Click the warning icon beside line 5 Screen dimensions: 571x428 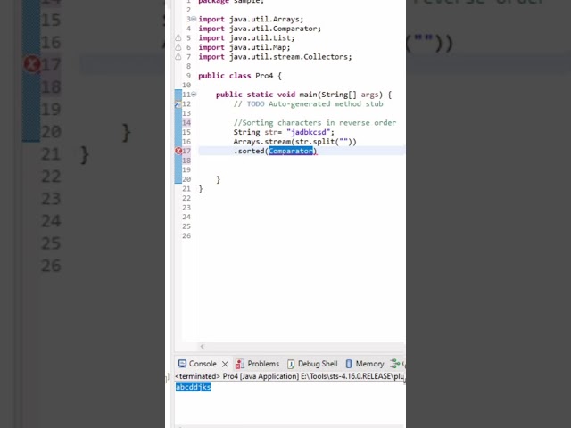pyautogui.click(x=178, y=37)
